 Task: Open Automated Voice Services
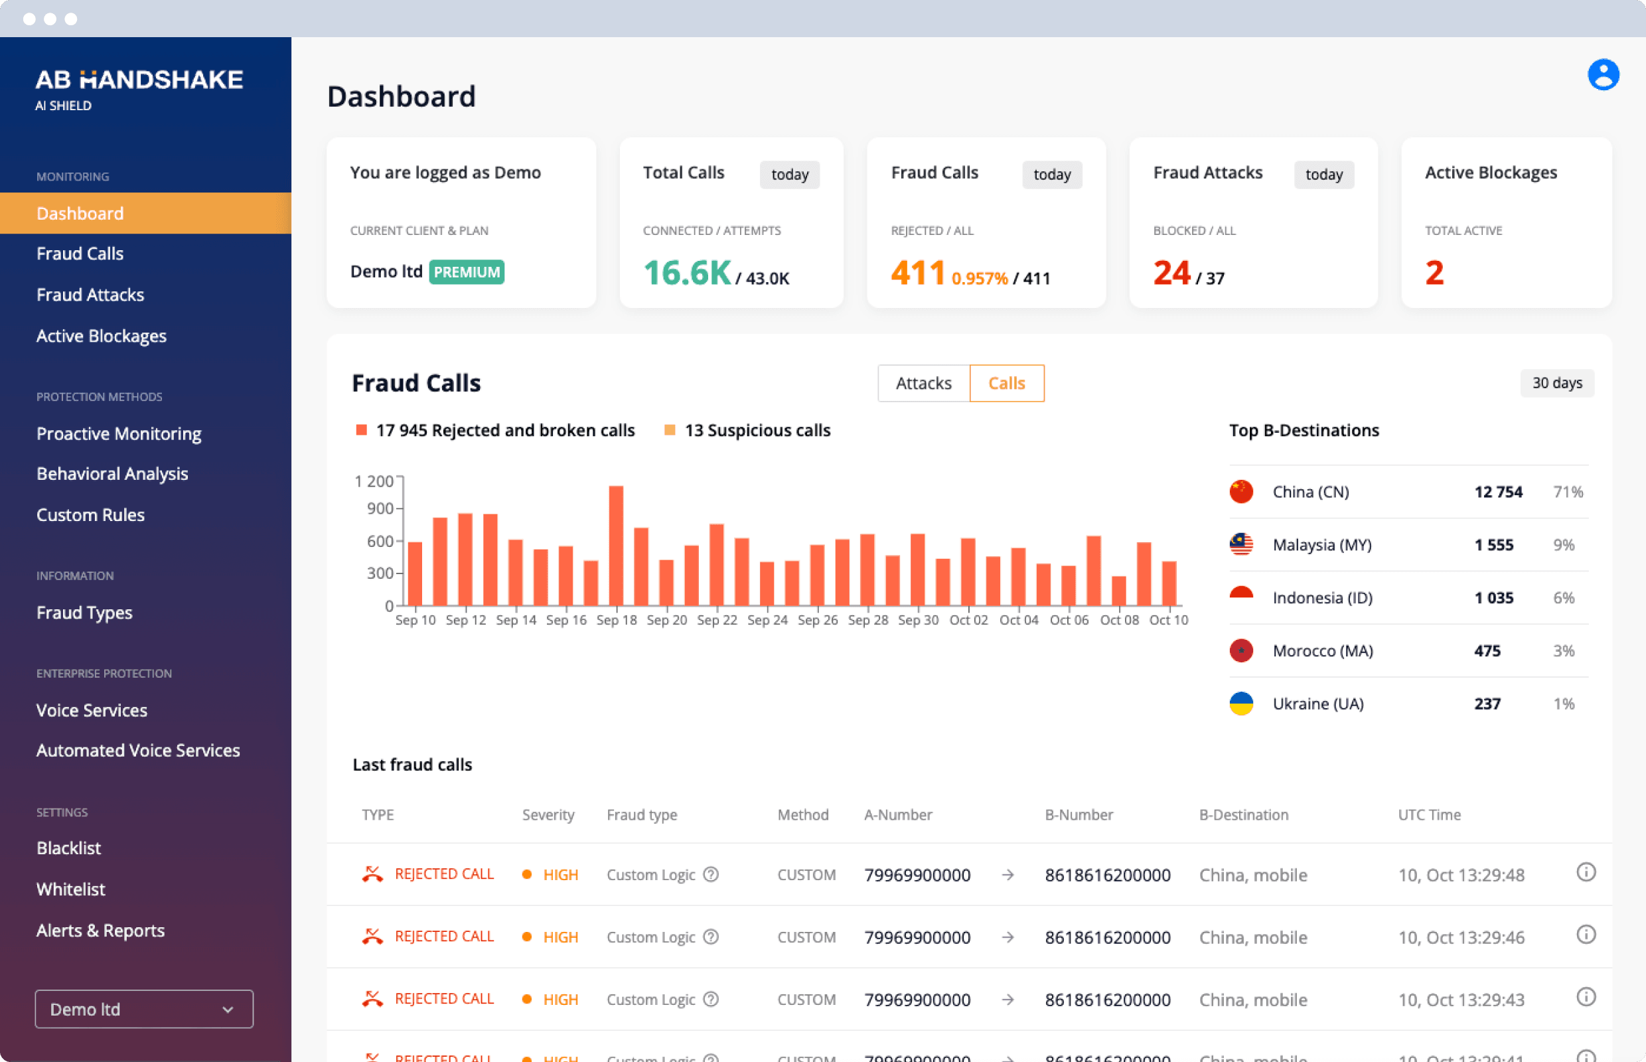point(138,750)
